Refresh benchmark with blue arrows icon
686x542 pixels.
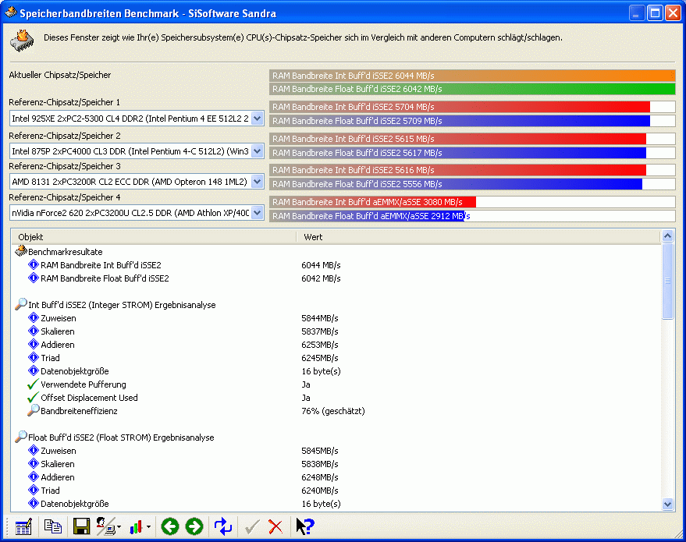tap(223, 526)
